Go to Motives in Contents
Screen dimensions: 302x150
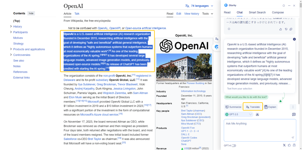(x=18, y=38)
